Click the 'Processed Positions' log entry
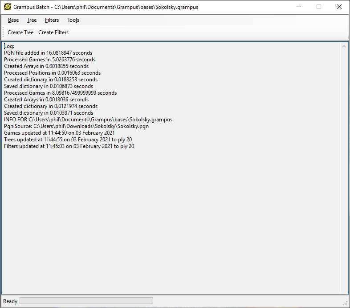Image resolution: width=350 pixels, height=308 pixels. coord(52,73)
